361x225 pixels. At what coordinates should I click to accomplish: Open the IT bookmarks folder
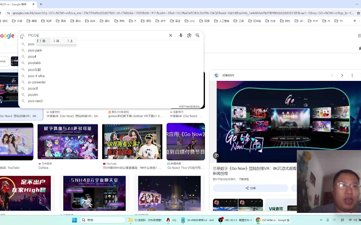133,21
